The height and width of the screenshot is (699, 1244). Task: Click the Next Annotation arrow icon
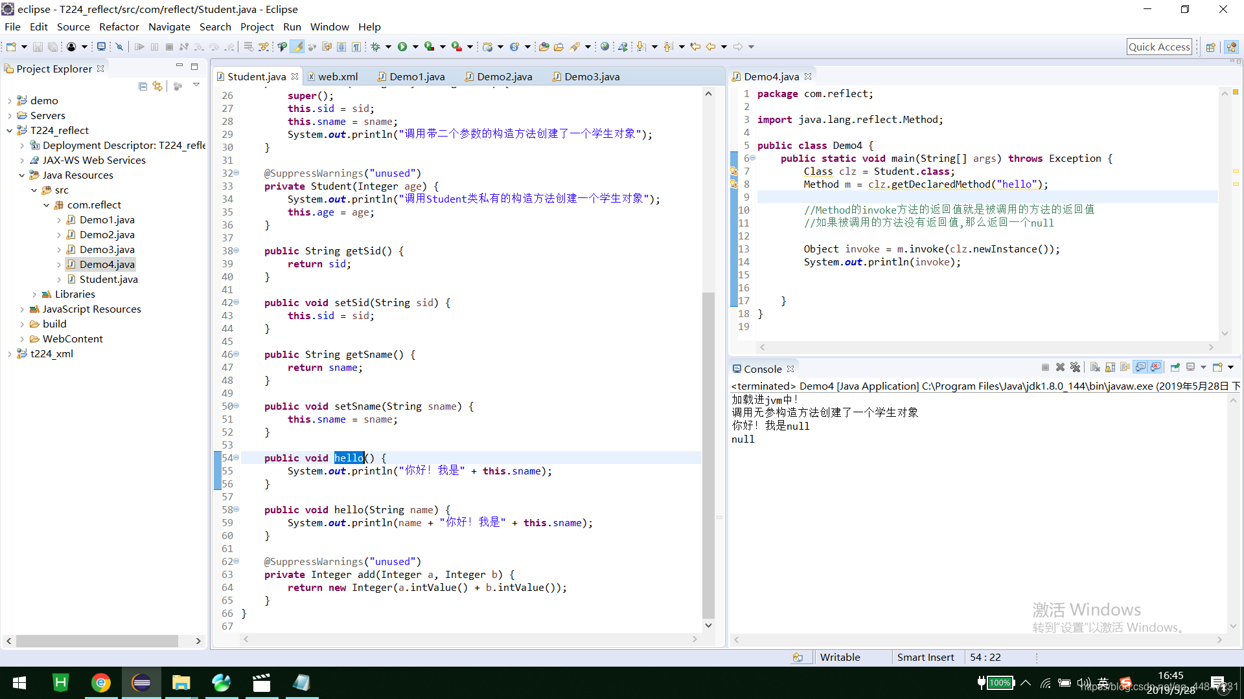(x=641, y=47)
